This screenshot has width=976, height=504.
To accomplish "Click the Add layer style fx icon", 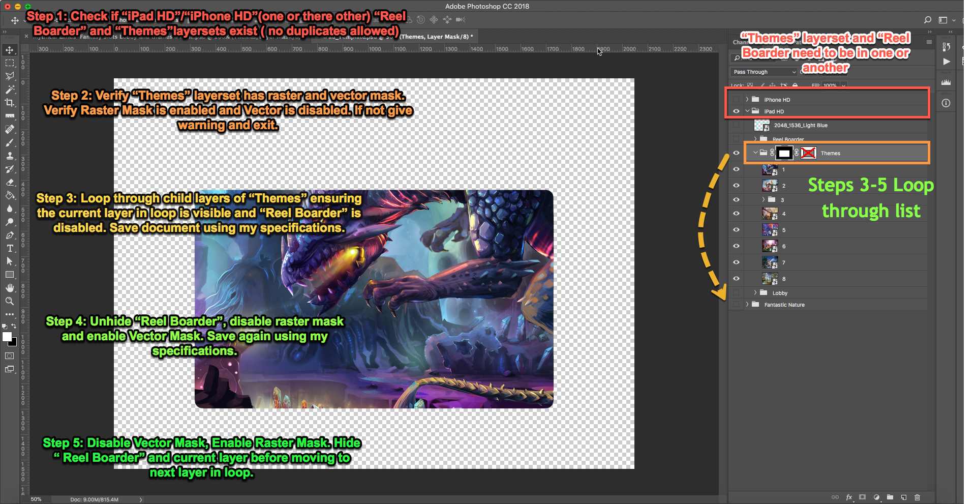I will [849, 497].
